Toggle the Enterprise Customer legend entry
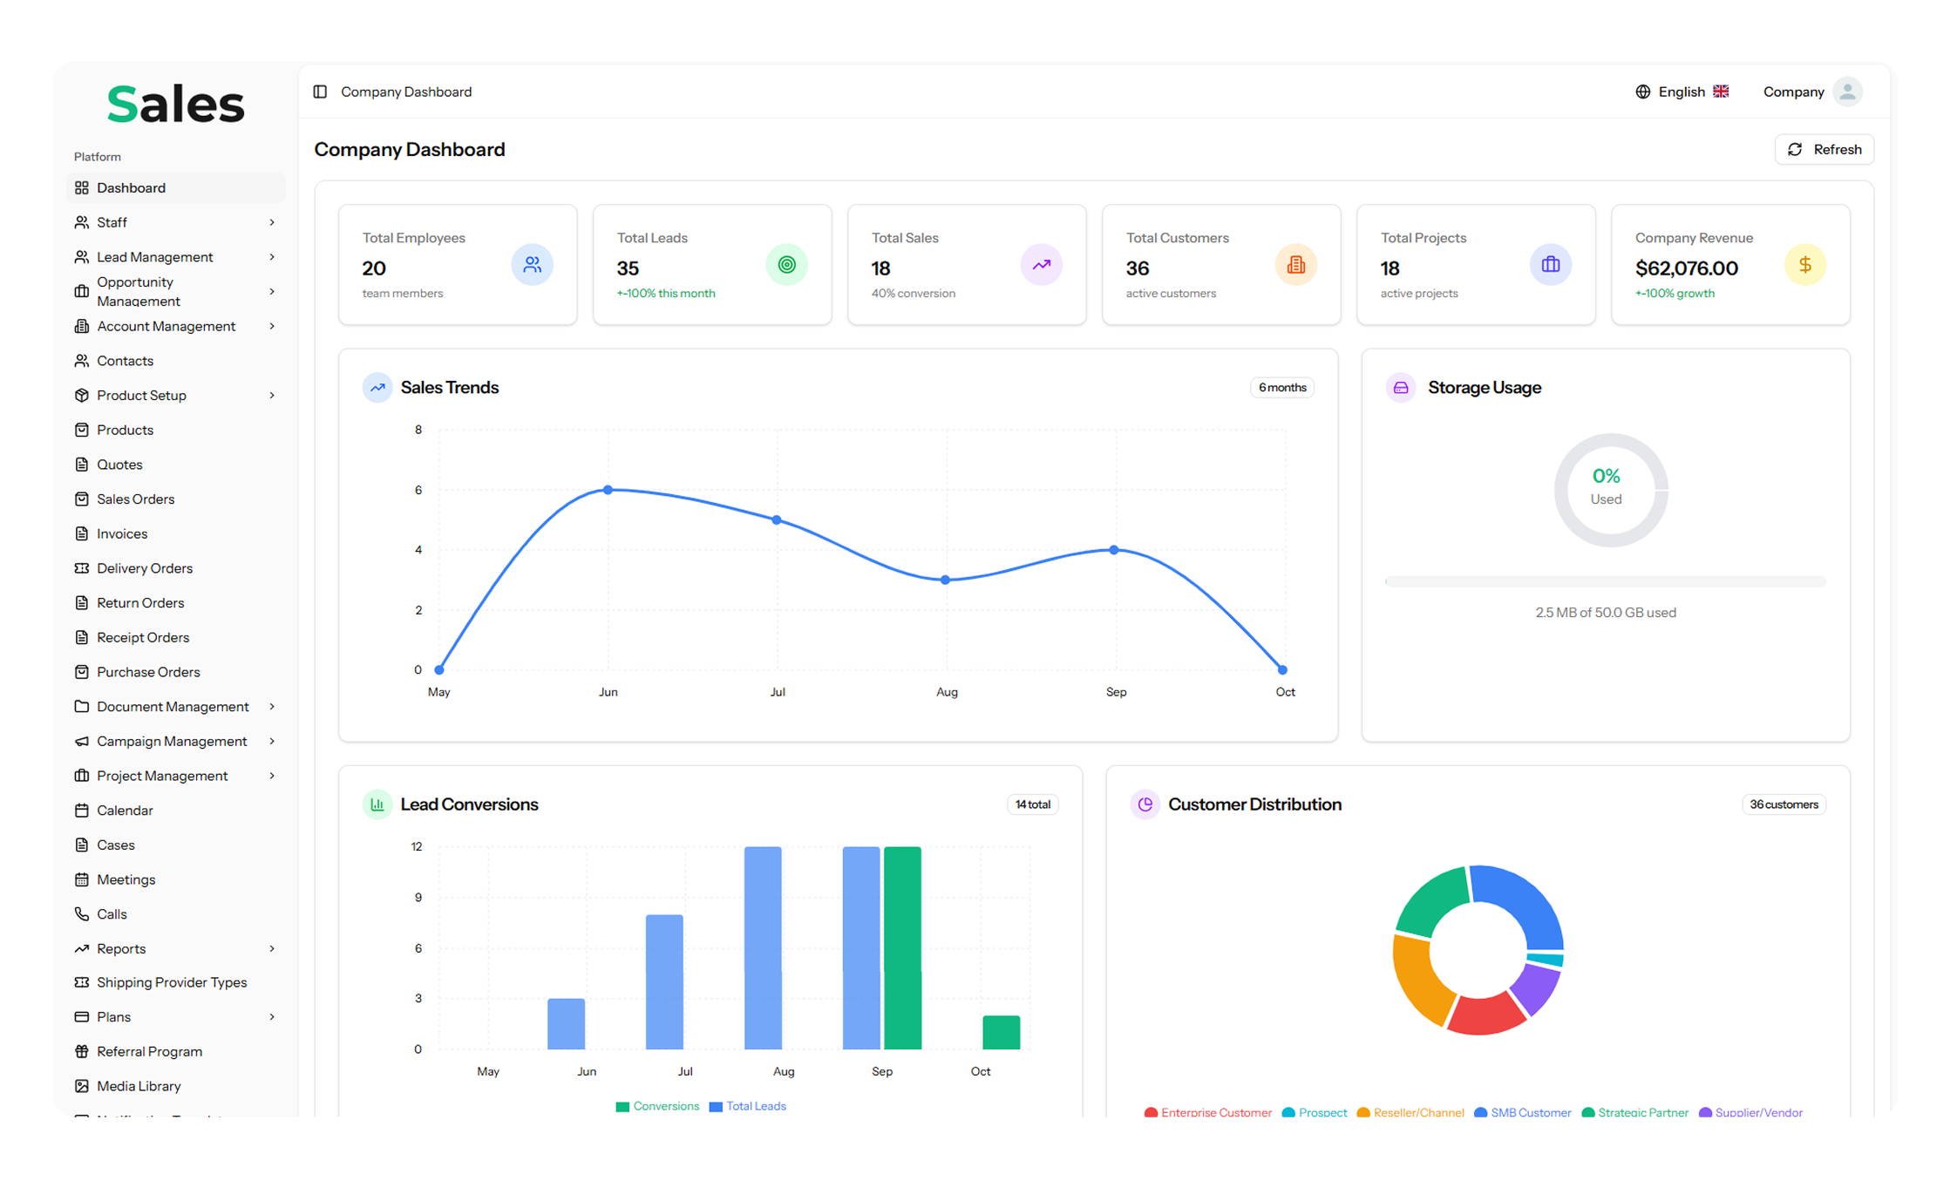 coord(1207,1112)
